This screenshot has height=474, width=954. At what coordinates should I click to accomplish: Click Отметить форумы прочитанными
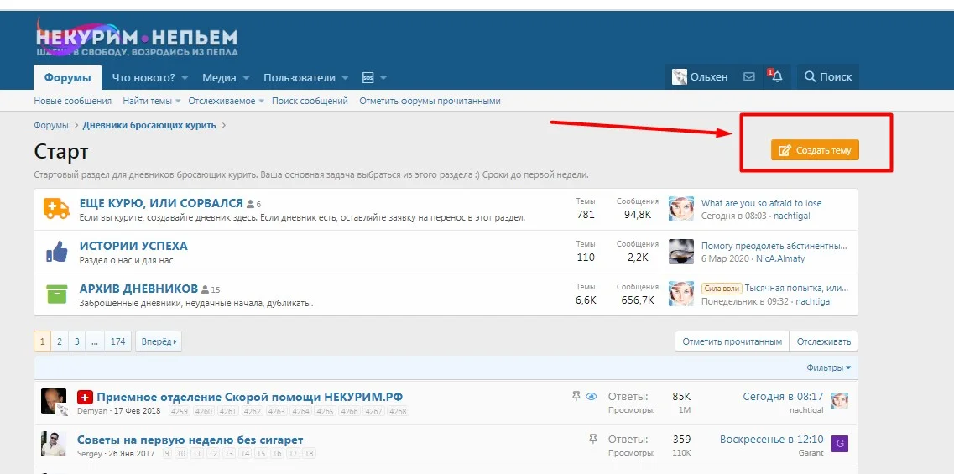coord(430,101)
